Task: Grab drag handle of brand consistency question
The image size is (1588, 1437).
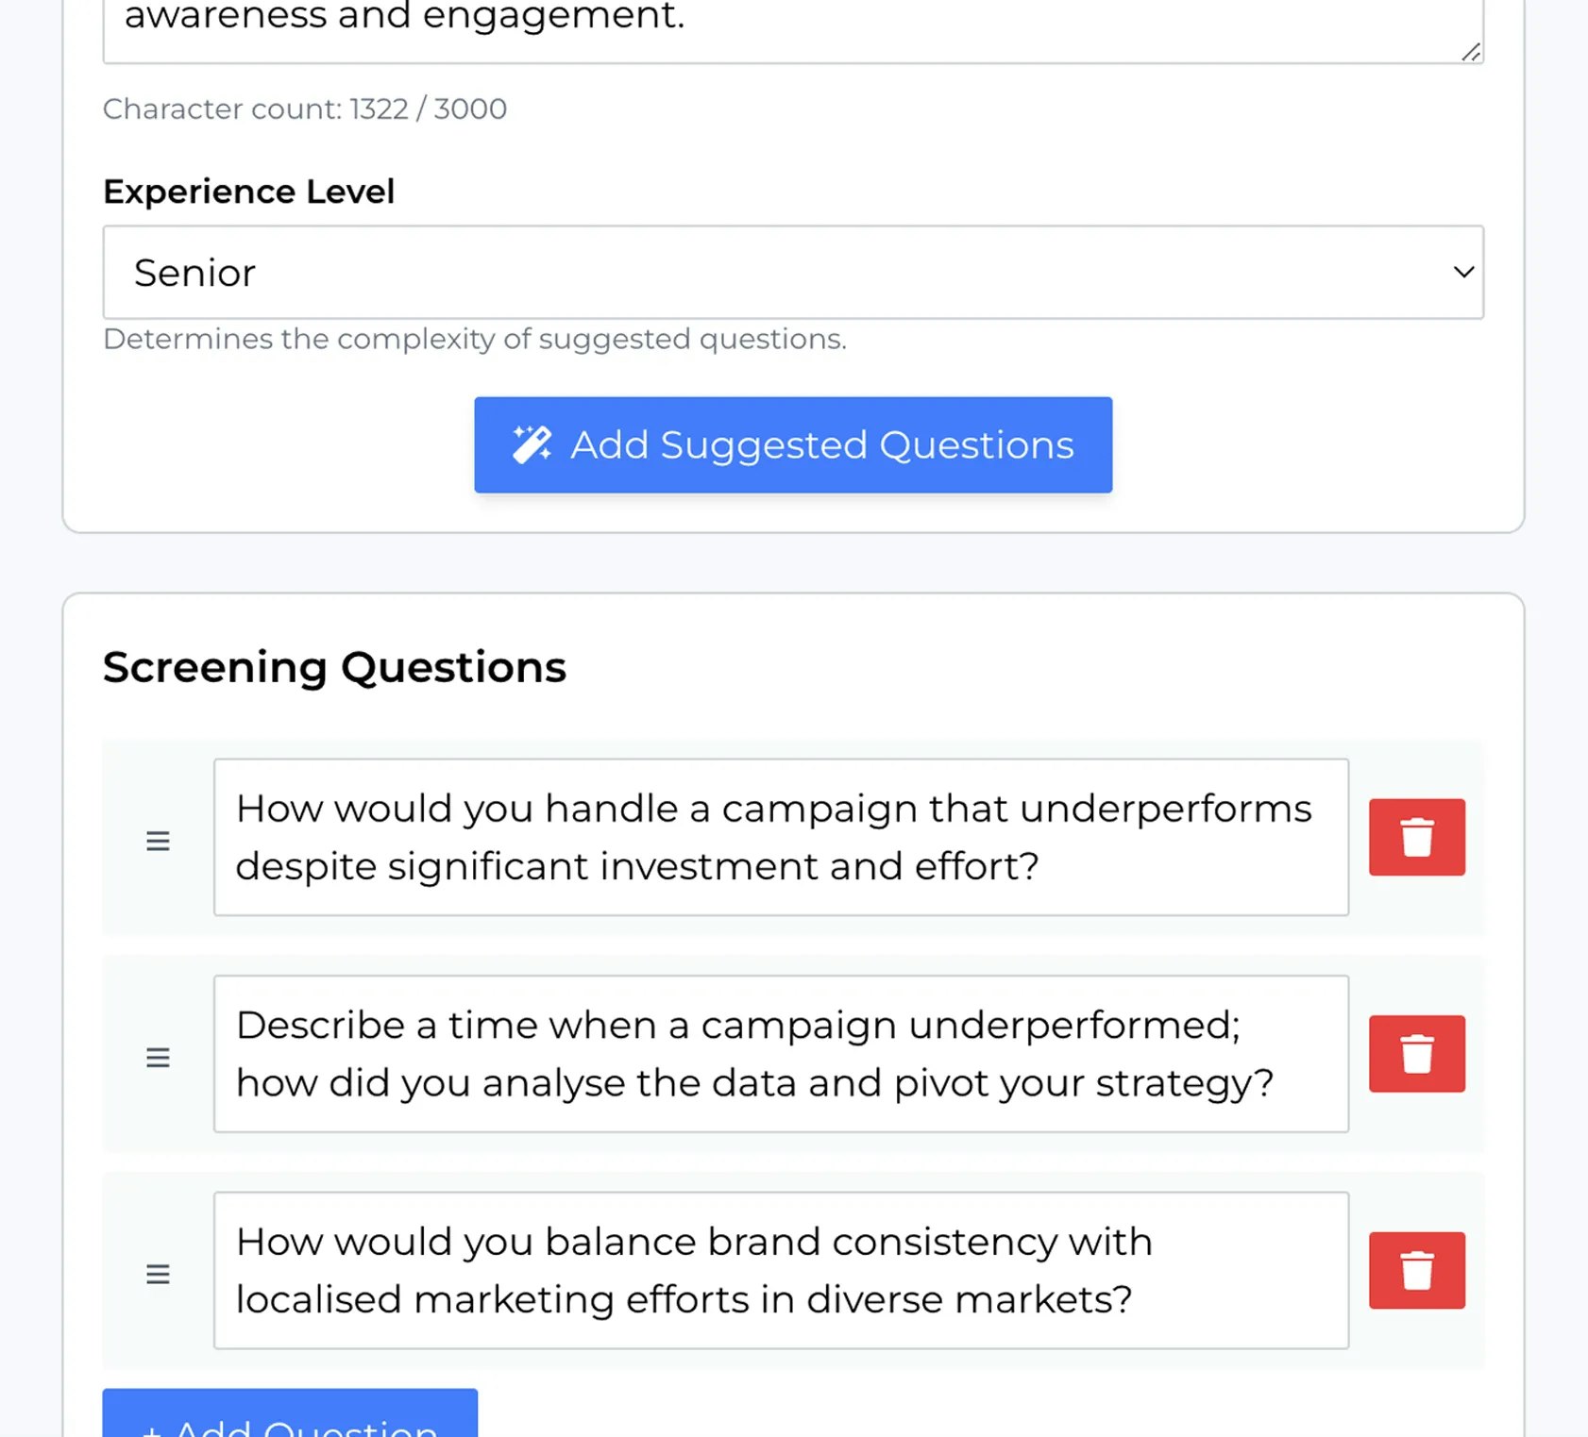Action: (x=158, y=1275)
